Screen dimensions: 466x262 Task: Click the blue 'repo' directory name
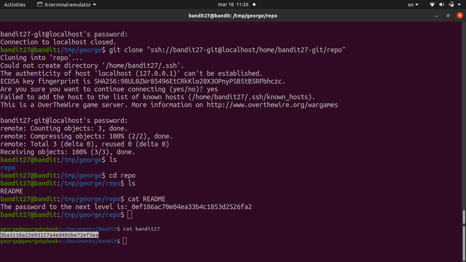click(8, 168)
